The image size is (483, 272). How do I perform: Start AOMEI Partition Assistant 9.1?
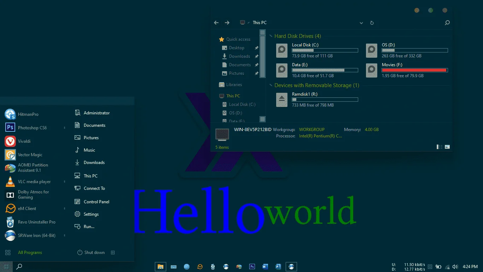click(27, 168)
